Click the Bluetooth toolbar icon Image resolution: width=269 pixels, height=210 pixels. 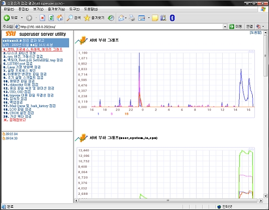click(172, 18)
